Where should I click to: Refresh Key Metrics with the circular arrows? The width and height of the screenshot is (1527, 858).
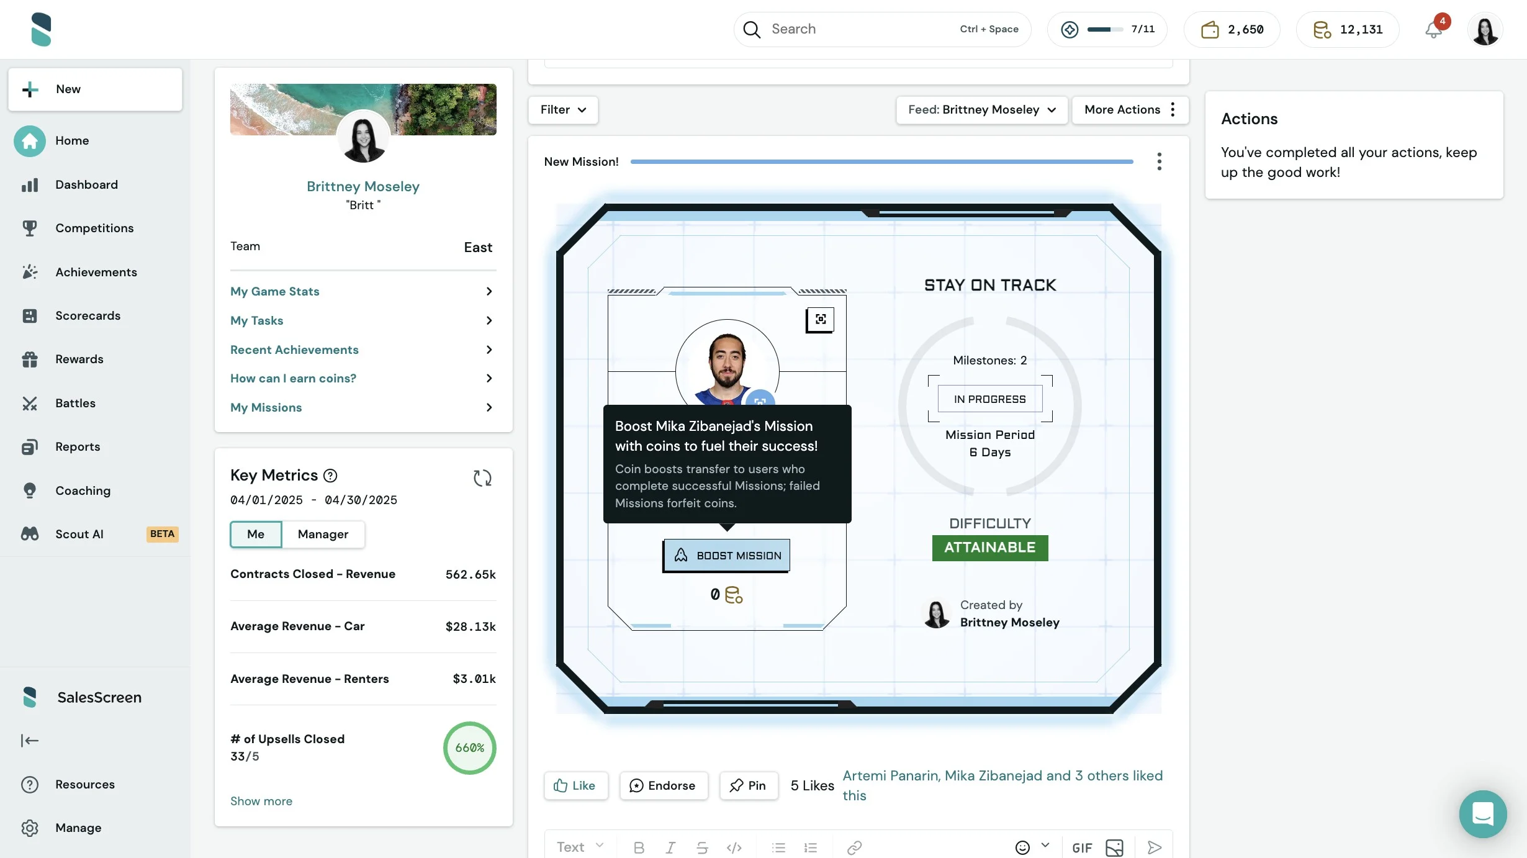482,478
